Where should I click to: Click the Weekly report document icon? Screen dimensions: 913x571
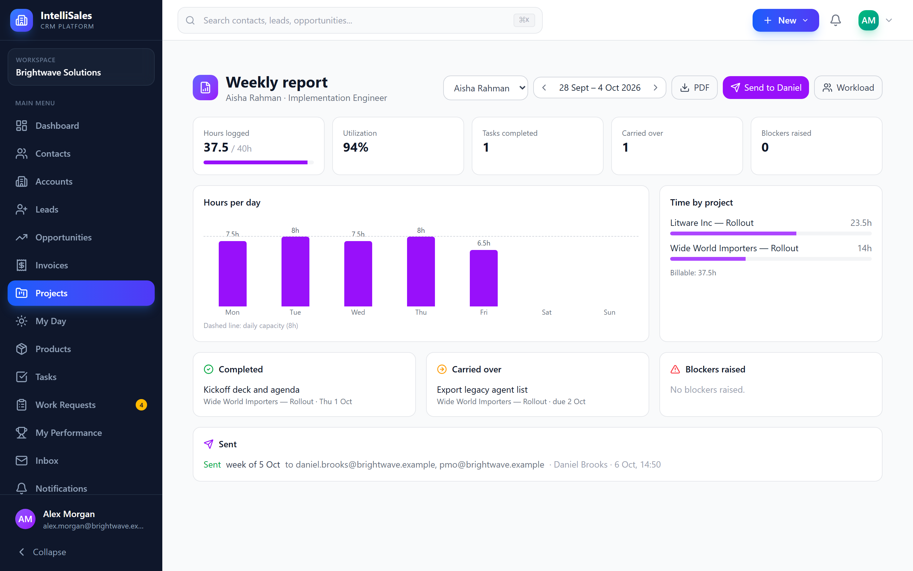pyautogui.click(x=205, y=88)
